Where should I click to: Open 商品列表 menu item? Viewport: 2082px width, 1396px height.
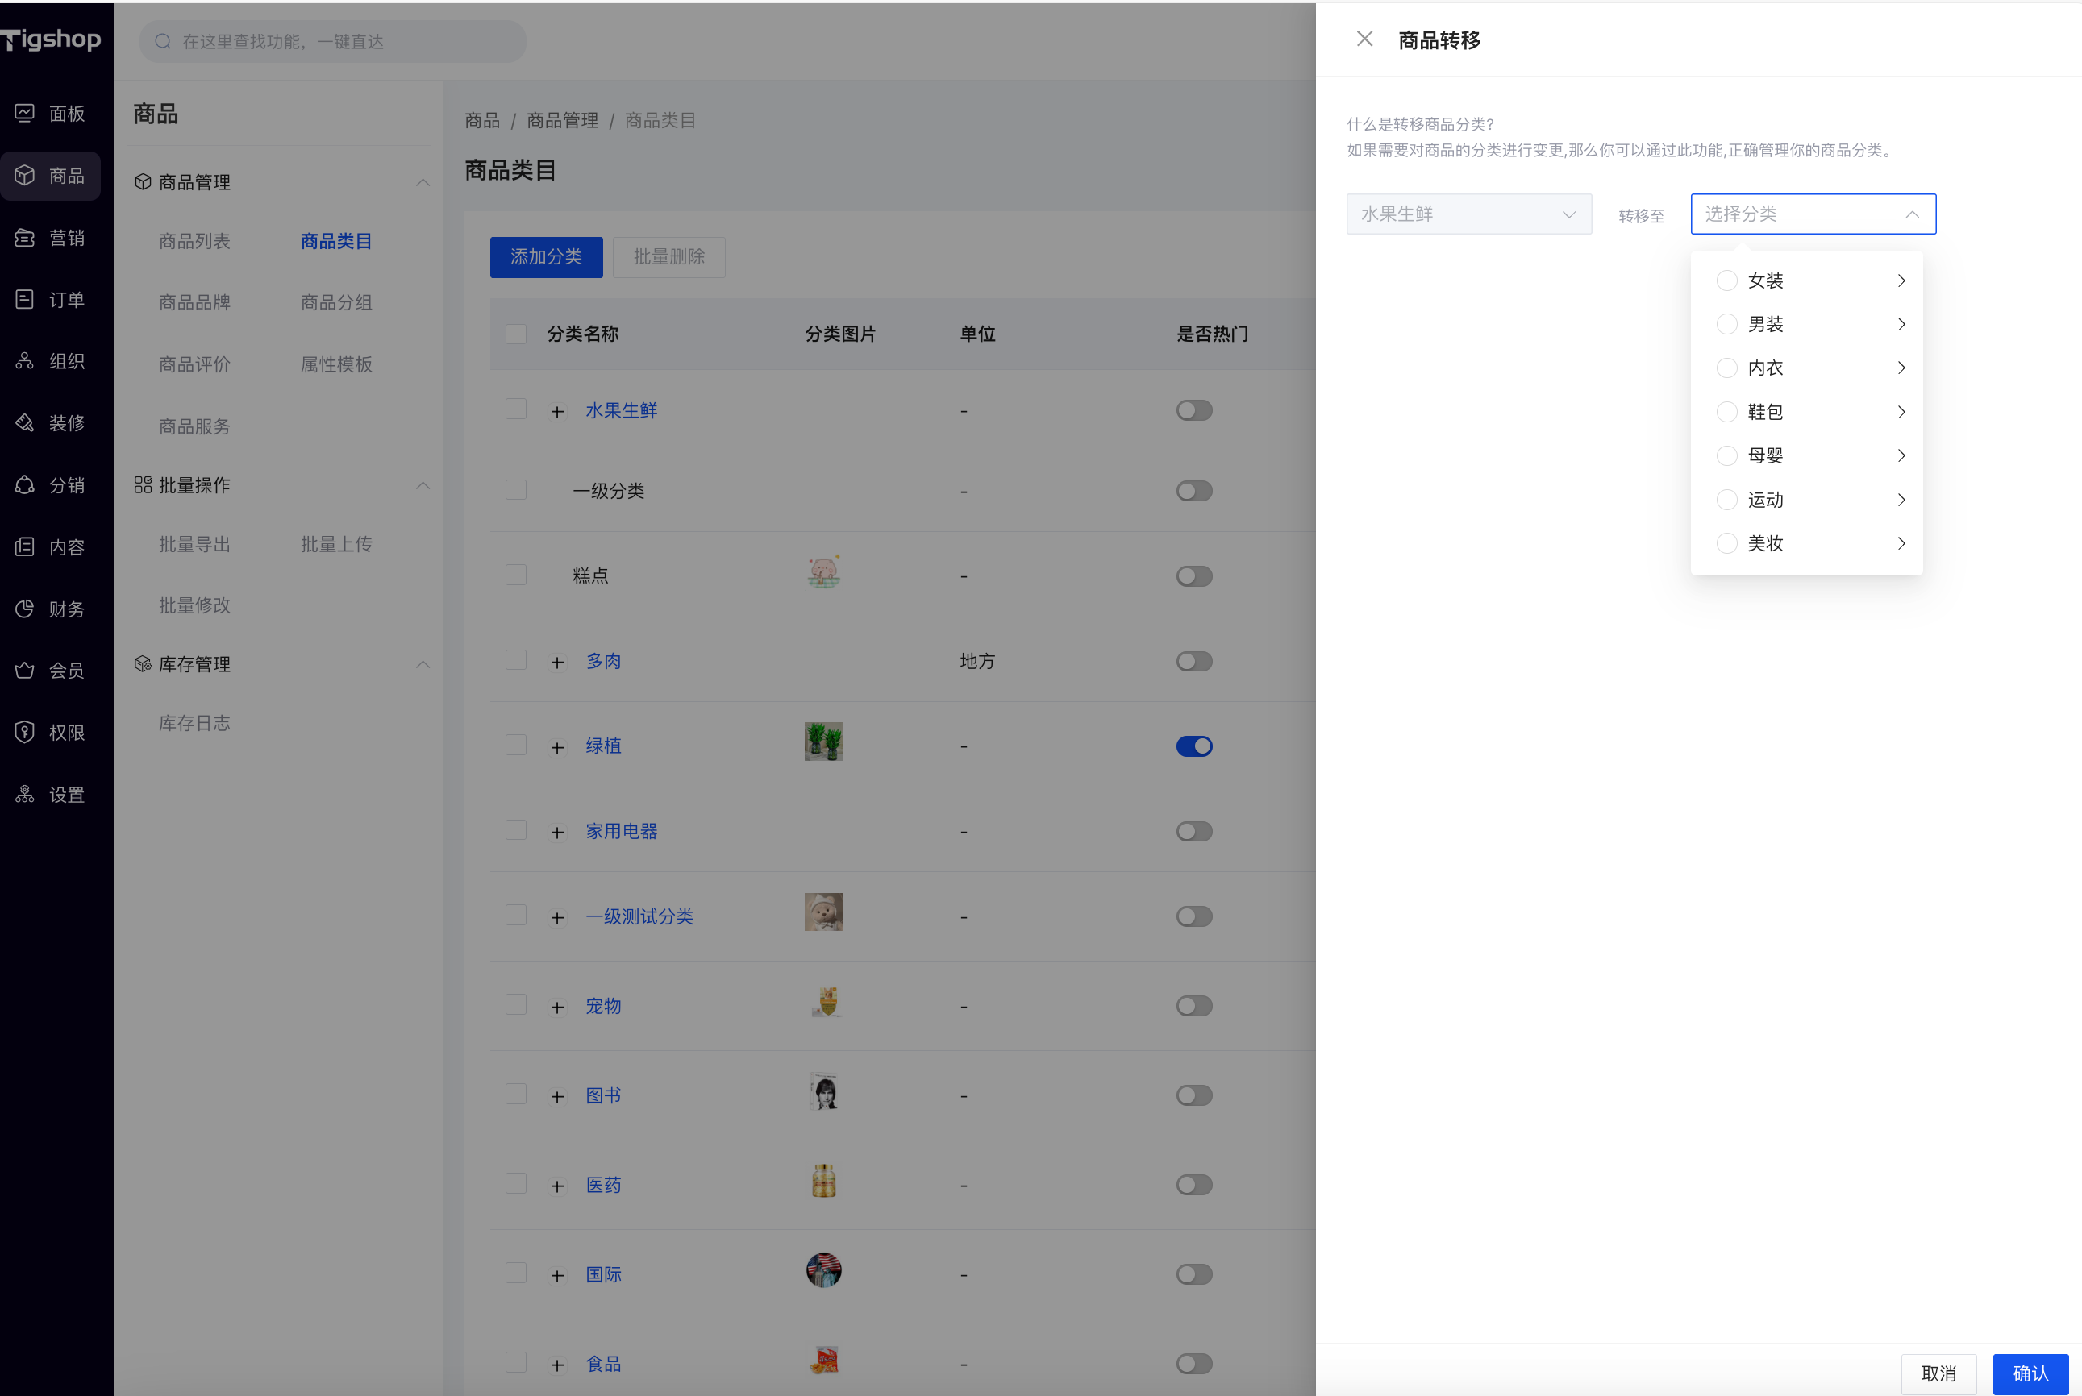pyautogui.click(x=194, y=241)
